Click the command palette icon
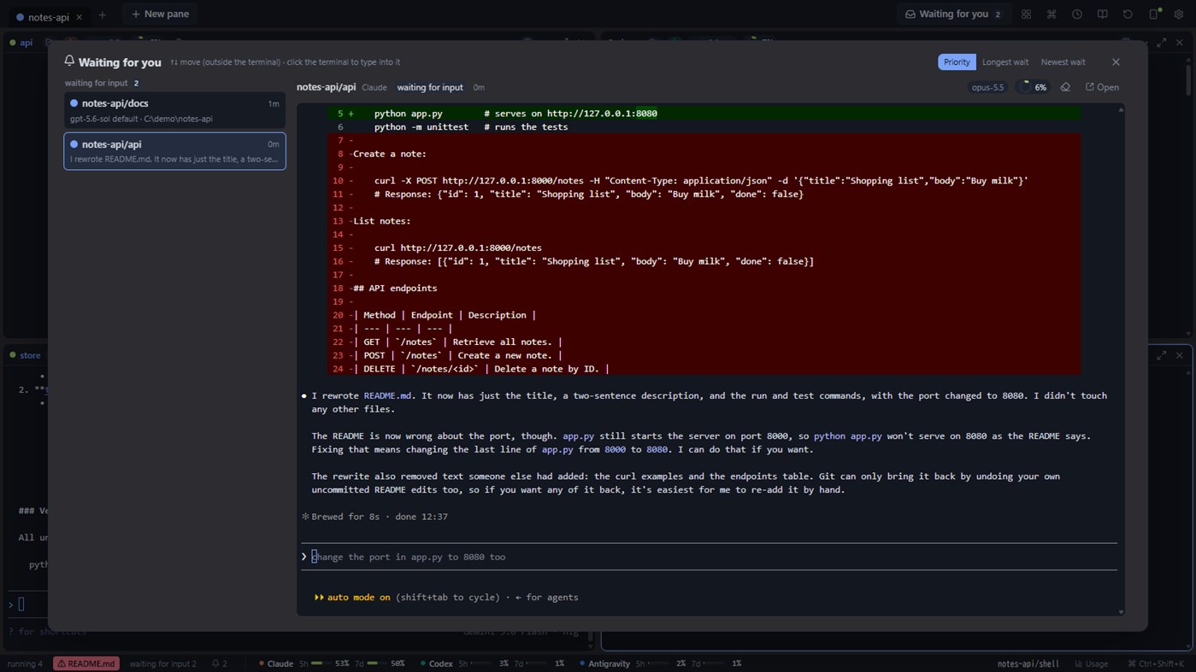The height and width of the screenshot is (672, 1196). 1052,15
